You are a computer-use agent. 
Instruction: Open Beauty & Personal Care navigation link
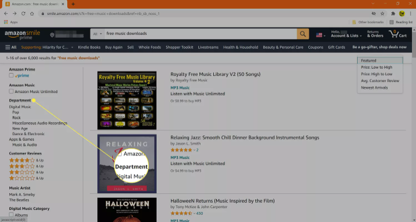pos(283,47)
